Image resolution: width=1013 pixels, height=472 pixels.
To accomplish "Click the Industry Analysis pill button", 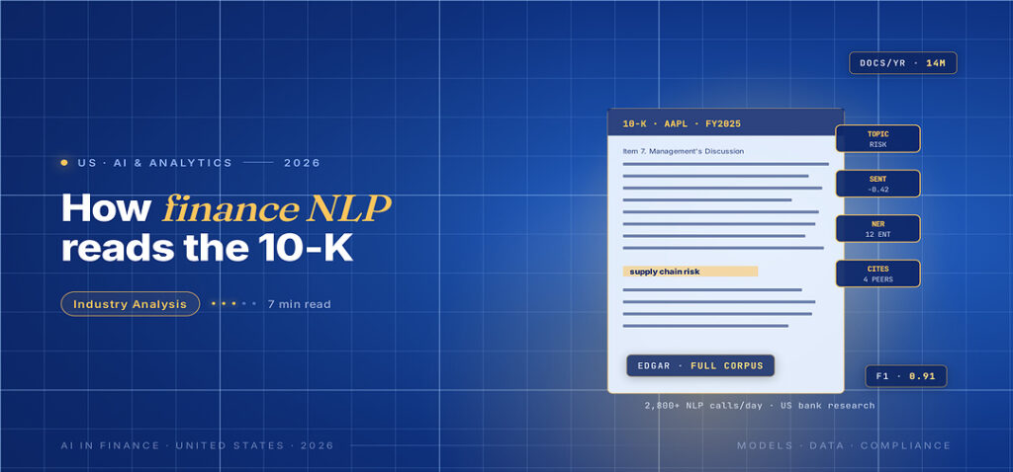I will 131,304.
